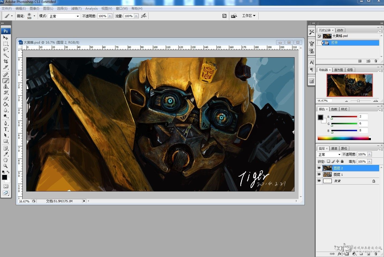Select the Rectangular Marquee tool
The width and height of the screenshot is (384, 257).
tap(6, 44)
